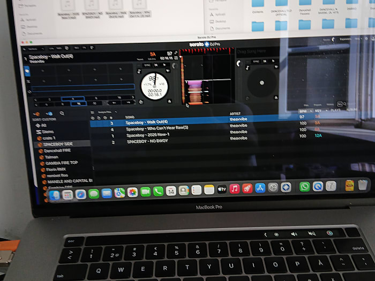Select track SPACEBOY - NO BWOY

click(147, 141)
